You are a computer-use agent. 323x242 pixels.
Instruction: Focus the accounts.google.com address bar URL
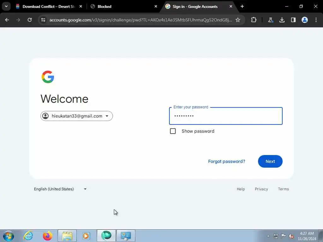[x=140, y=20]
